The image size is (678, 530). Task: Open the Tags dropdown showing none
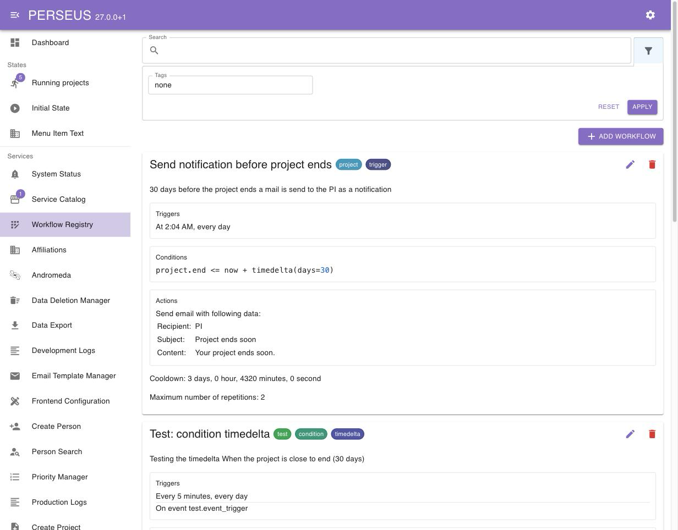point(230,85)
